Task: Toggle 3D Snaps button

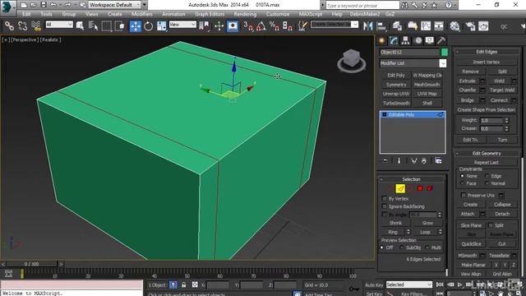Action: [x=248, y=25]
